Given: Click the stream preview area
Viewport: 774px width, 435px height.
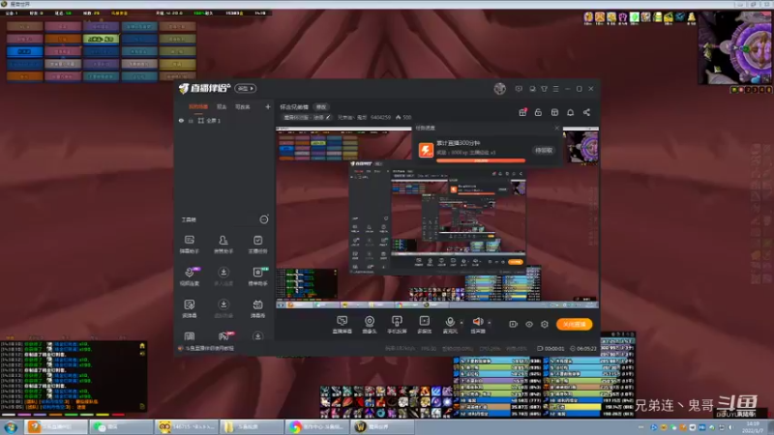Looking at the screenshot, I should [x=437, y=217].
